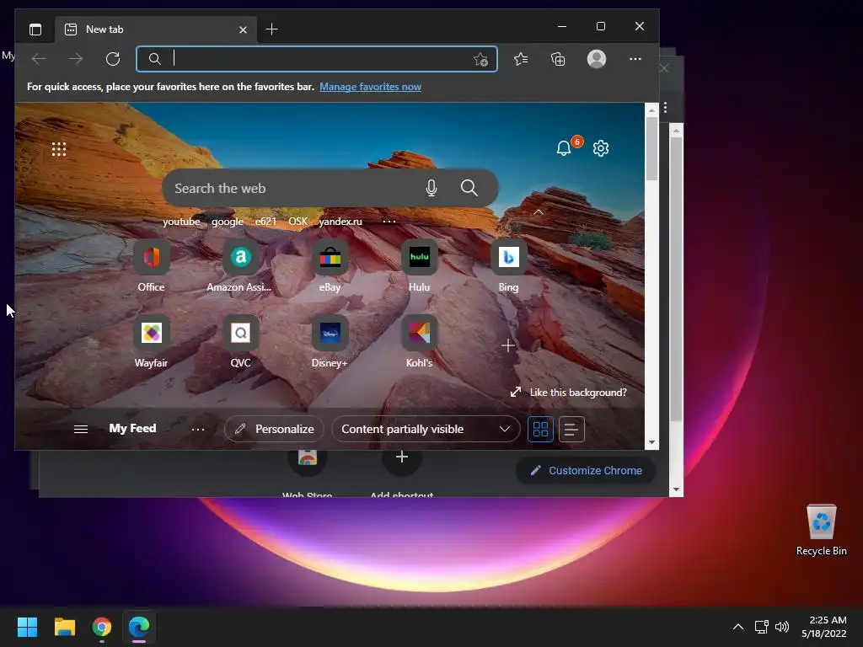Click the google recent search link
Image resolution: width=863 pixels, height=647 pixels.
[228, 222]
